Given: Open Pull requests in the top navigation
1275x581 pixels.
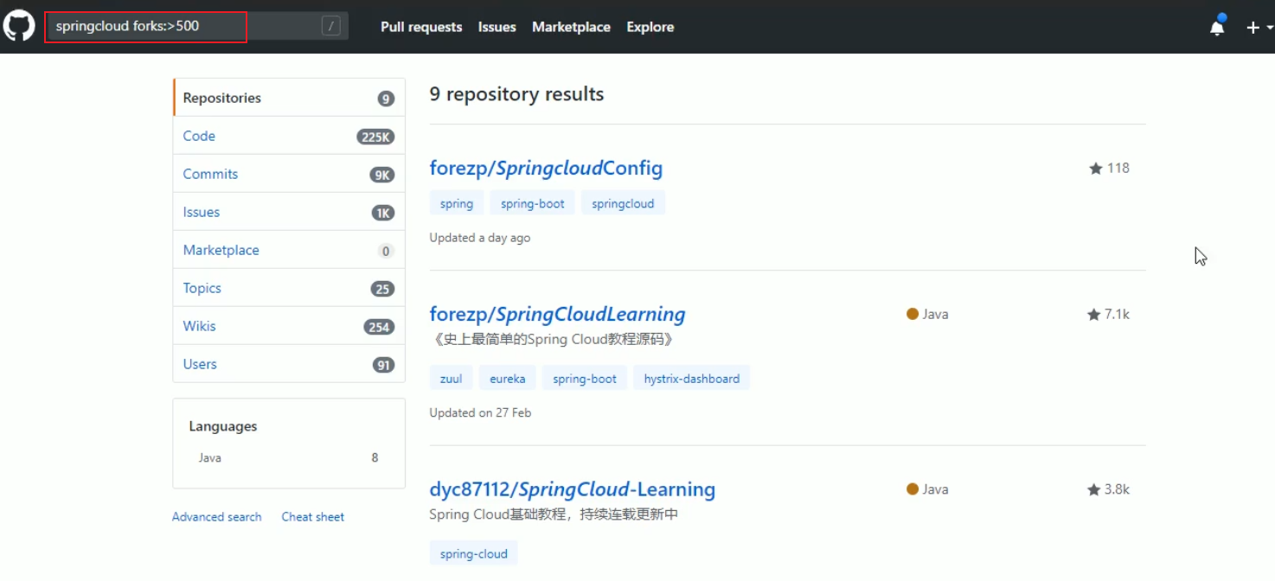Looking at the screenshot, I should click(x=421, y=27).
